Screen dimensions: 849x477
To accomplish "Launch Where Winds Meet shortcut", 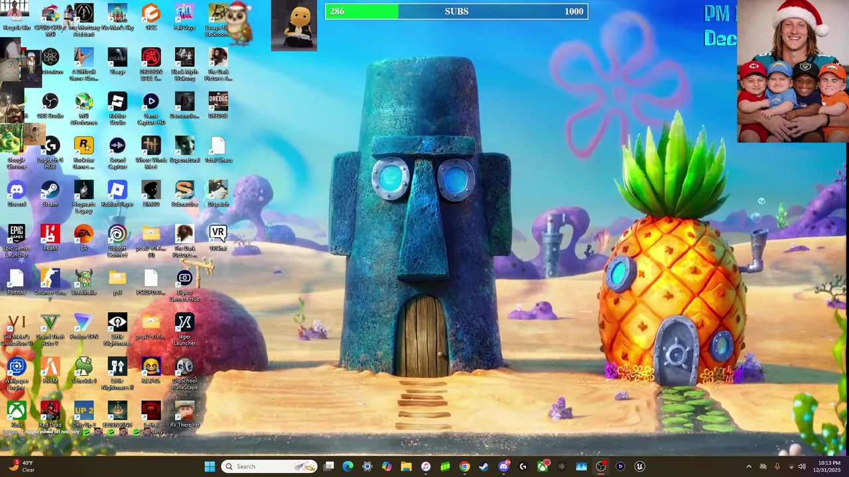I will click(151, 153).
